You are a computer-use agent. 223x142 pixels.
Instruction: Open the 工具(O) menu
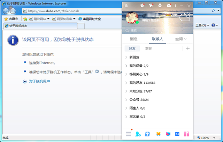pyautogui.click(x=202, y=25)
